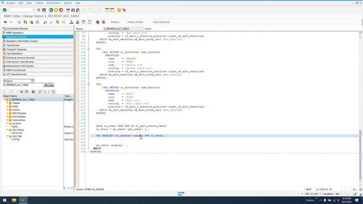The image size is (363, 204).
Task: Open the Connectivity Browser
Action: click(x=38, y=29)
